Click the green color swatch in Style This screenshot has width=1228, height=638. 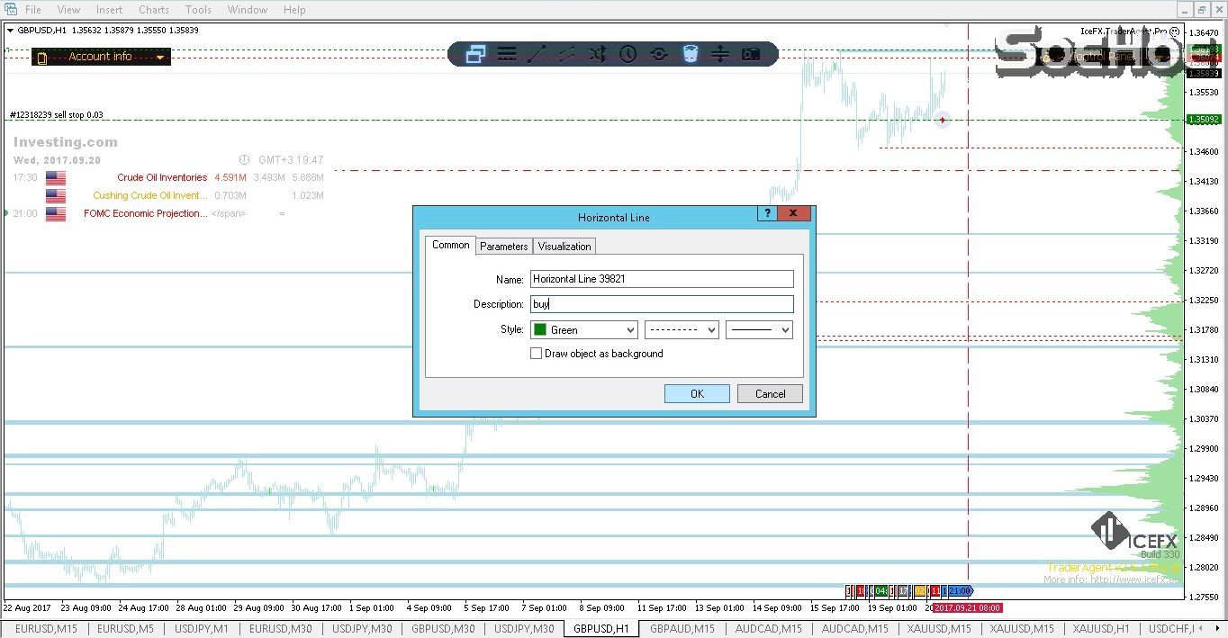tap(540, 330)
